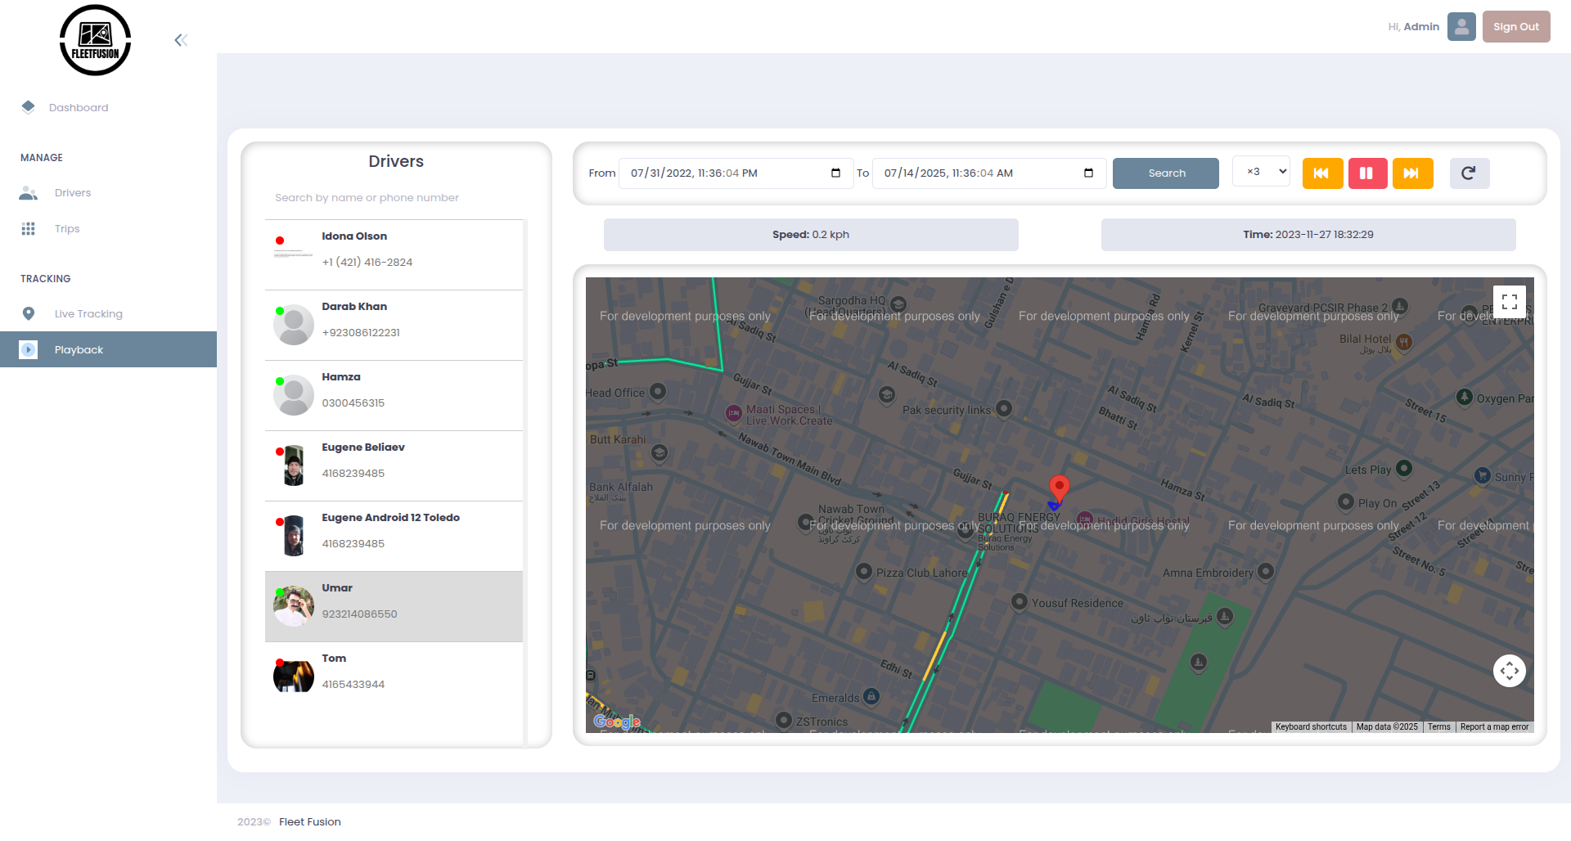Screen dimensions: 1571x841
Task: Open the map pan control
Action: (1510, 670)
